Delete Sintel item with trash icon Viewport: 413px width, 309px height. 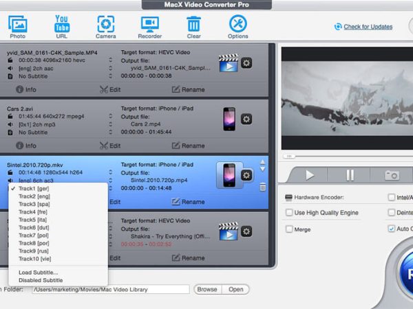(x=263, y=187)
